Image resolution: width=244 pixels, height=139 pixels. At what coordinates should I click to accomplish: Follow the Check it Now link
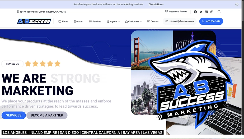156,4
